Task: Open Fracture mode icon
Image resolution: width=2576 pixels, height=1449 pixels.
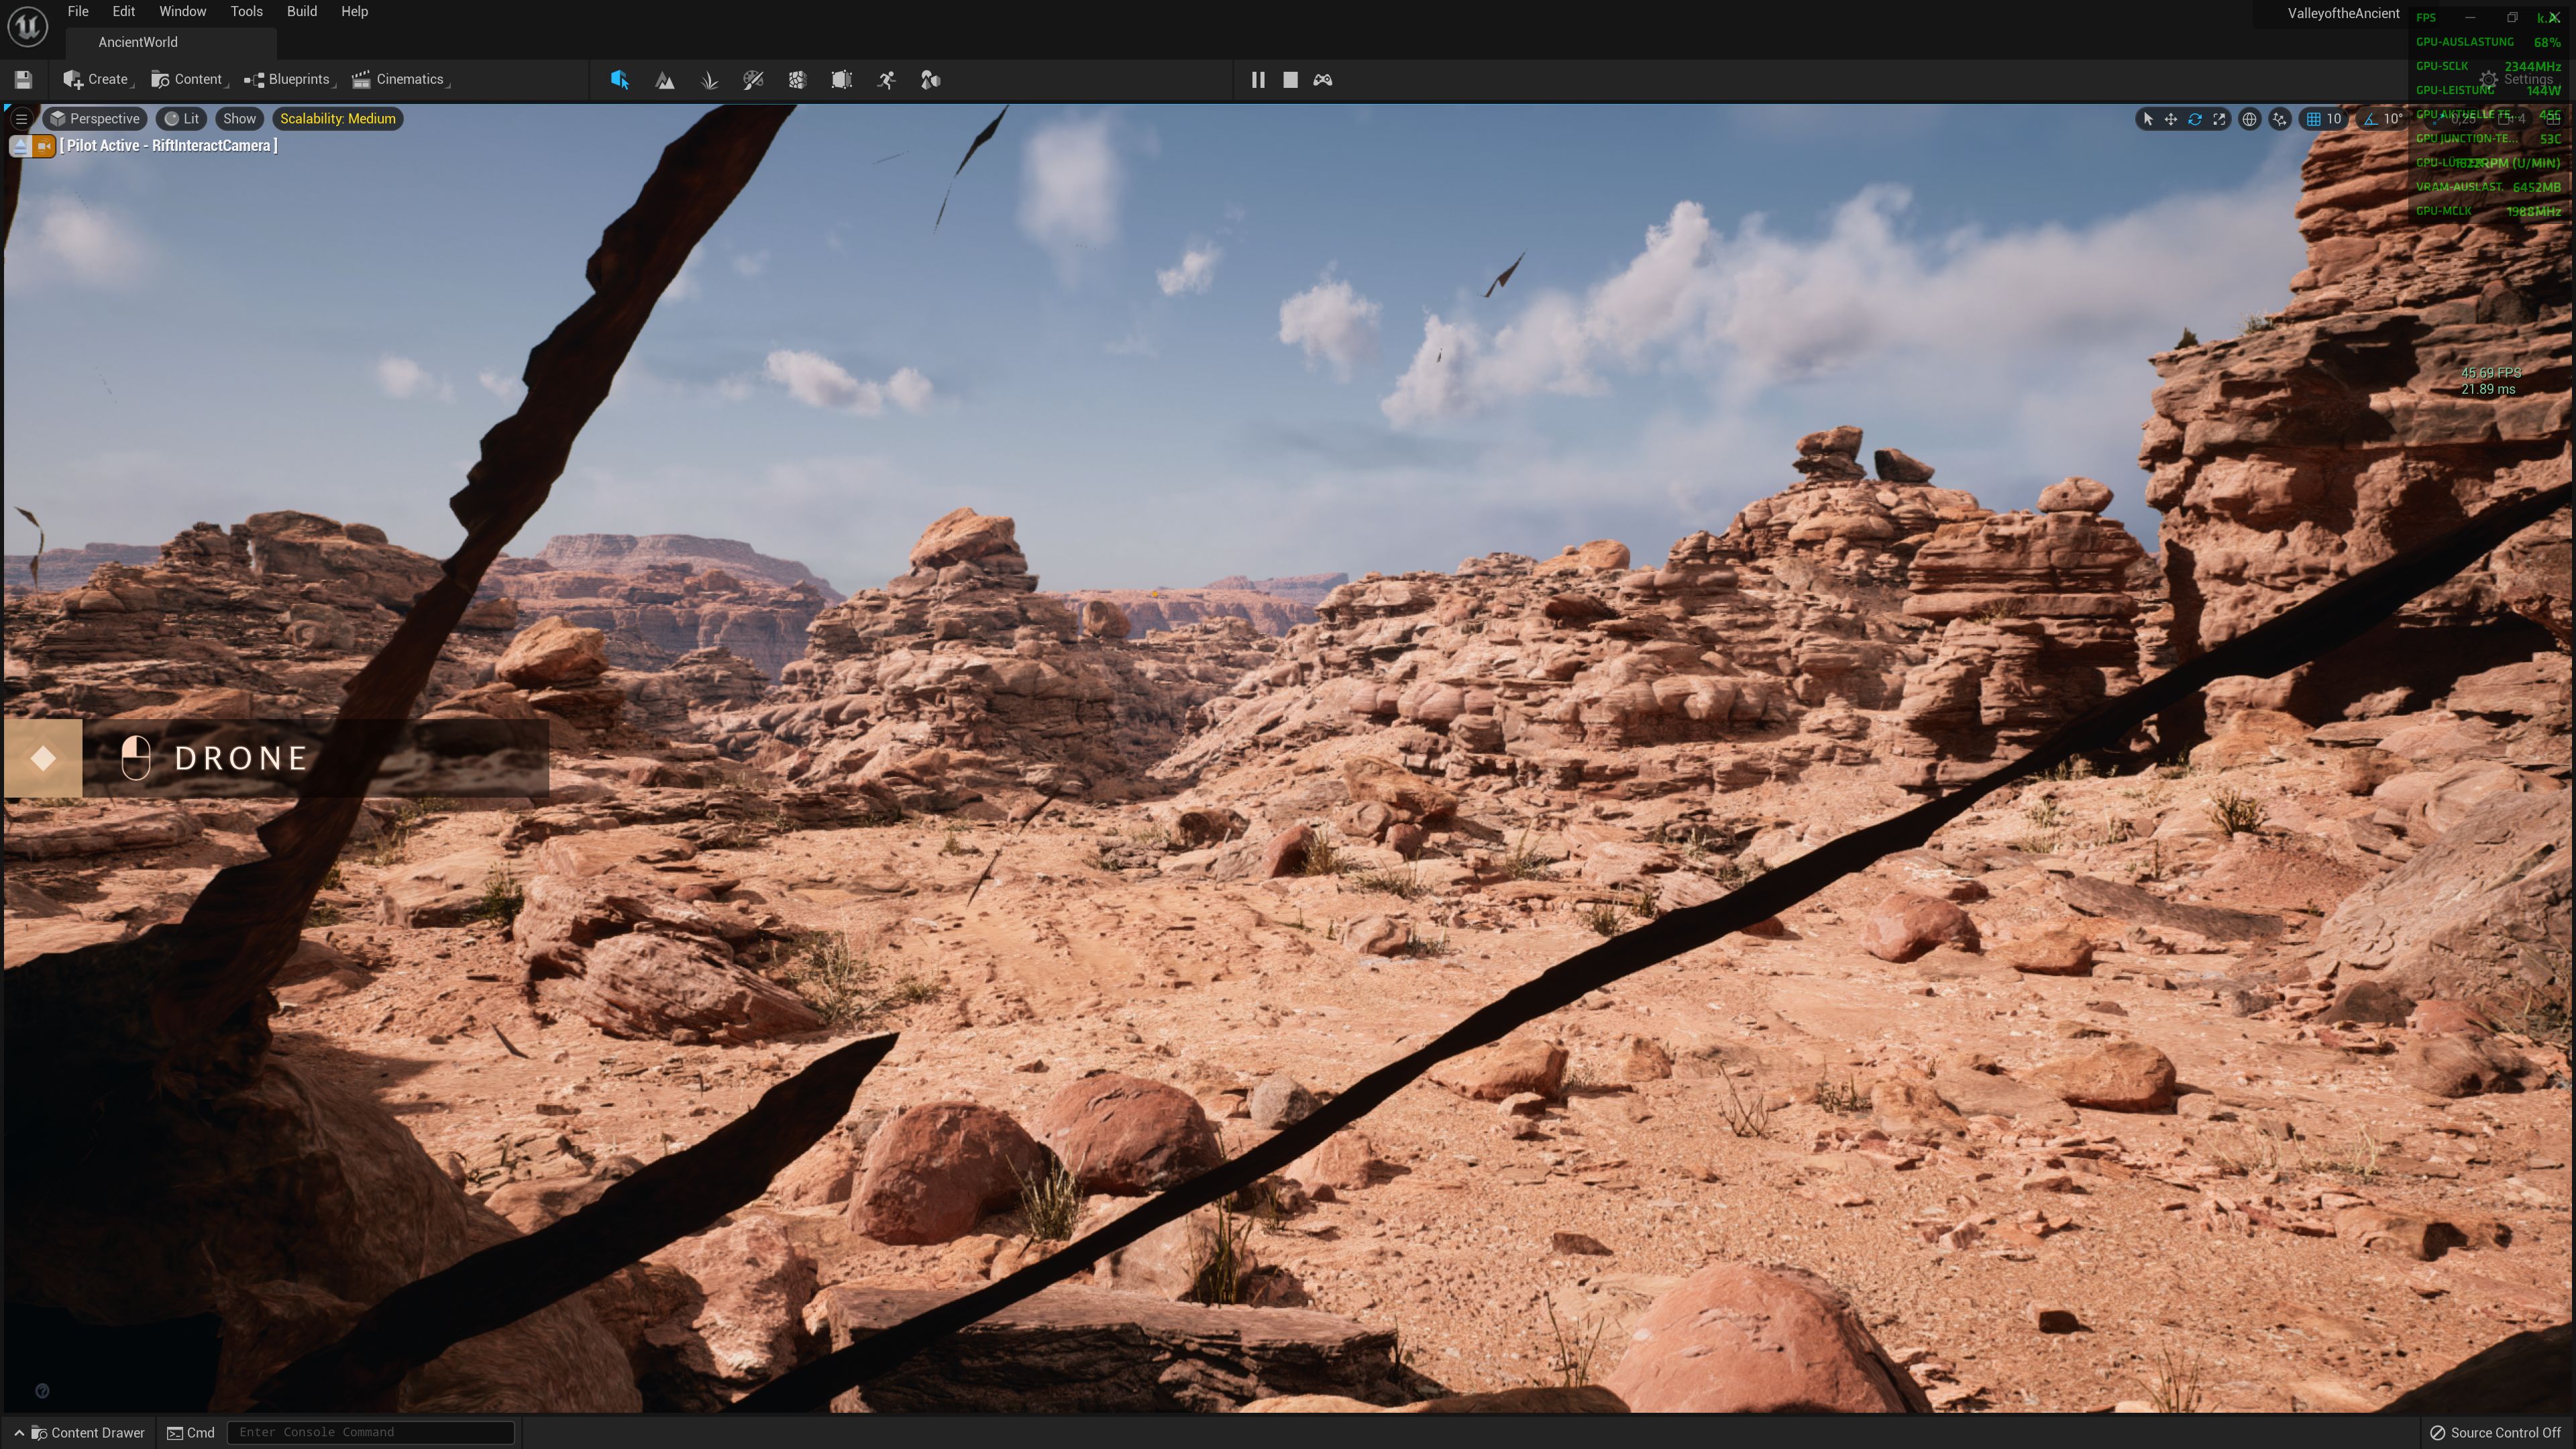Action: coord(797,80)
